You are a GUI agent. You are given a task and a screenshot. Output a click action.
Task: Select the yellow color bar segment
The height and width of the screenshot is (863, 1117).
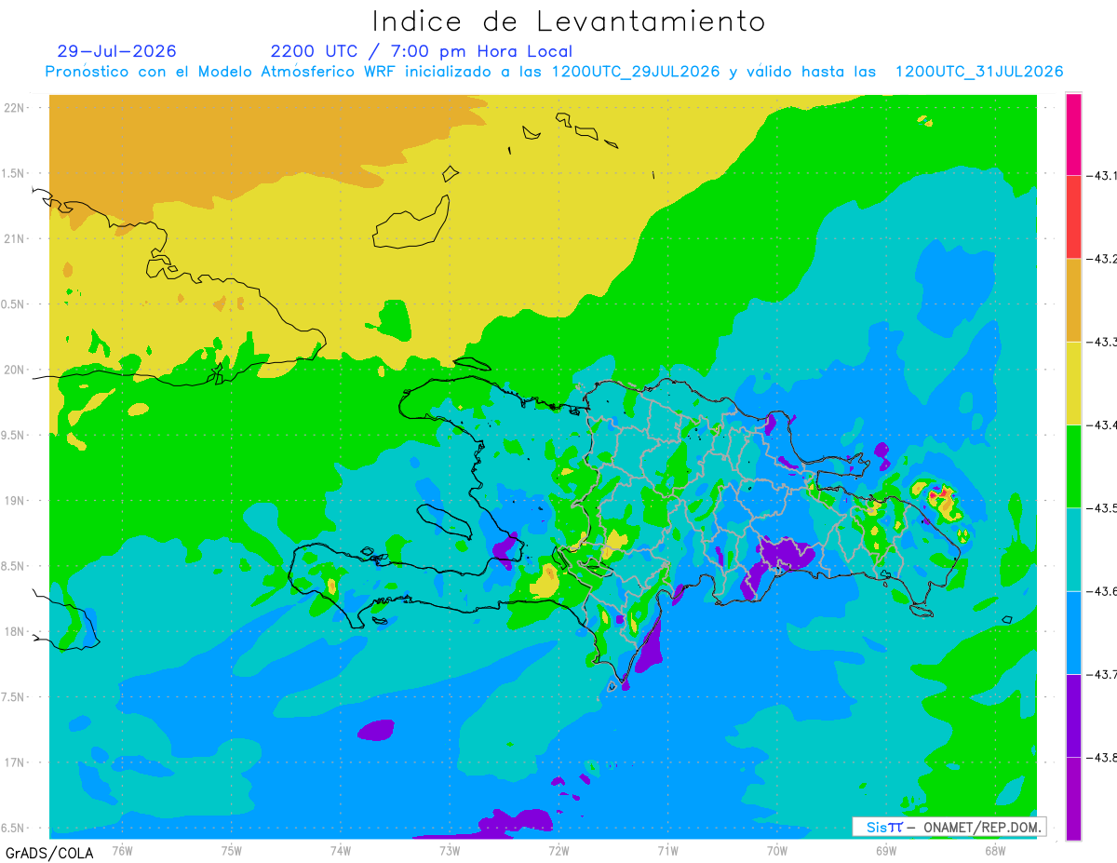click(1073, 383)
